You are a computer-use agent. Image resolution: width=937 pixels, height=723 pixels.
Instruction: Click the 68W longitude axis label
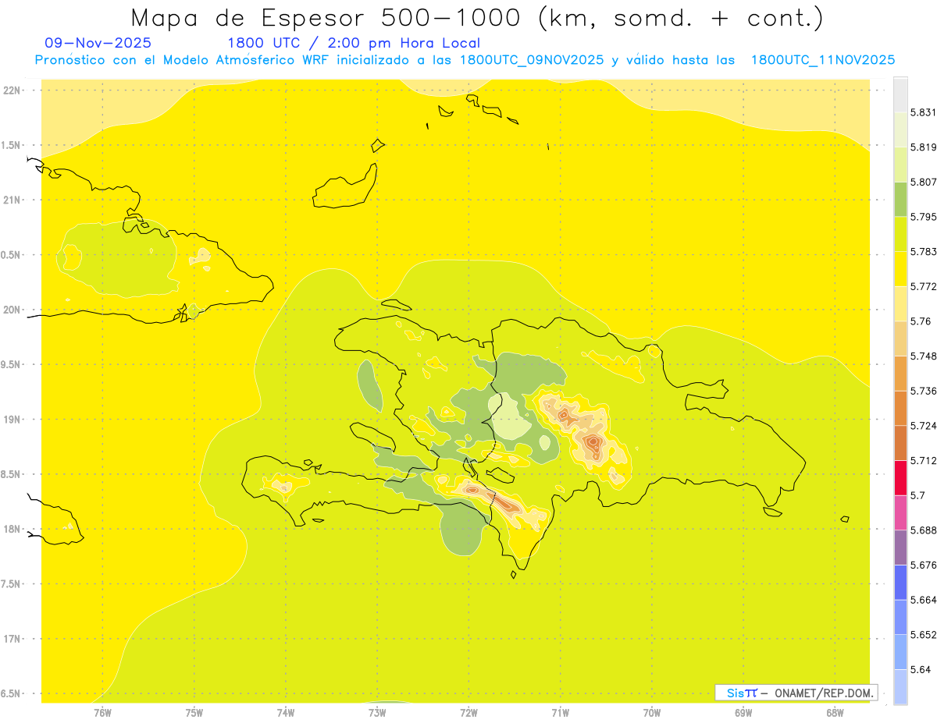[x=835, y=713]
